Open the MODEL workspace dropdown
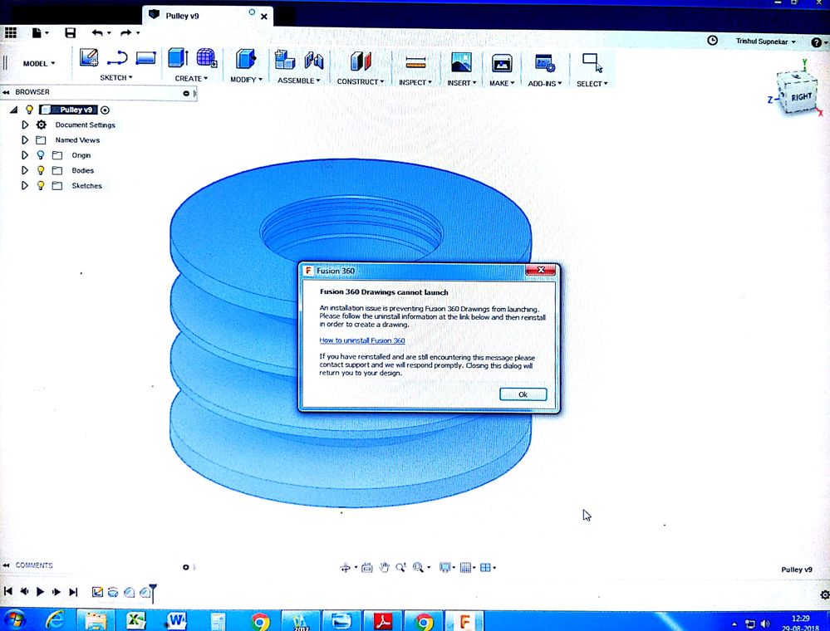 point(39,63)
